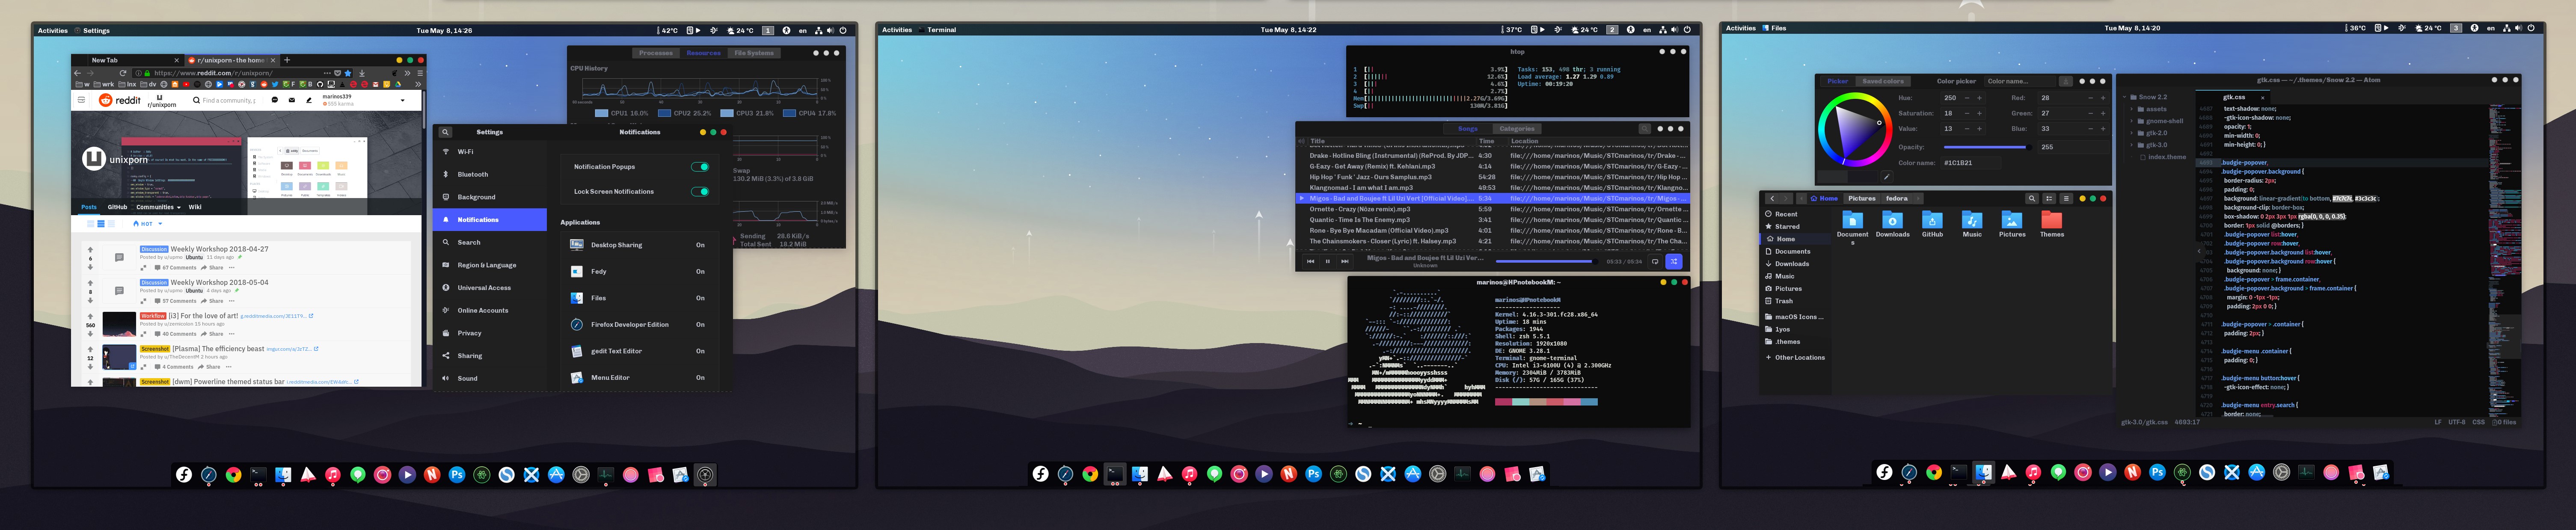Open the Files hamburger menu
The height and width of the screenshot is (530, 2576).
tap(2066, 199)
